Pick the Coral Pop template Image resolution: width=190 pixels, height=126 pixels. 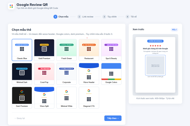click(44, 74)
